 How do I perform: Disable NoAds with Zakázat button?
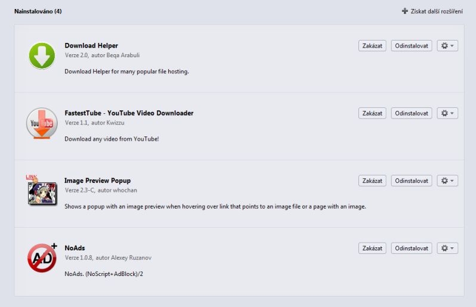point(372,248)
